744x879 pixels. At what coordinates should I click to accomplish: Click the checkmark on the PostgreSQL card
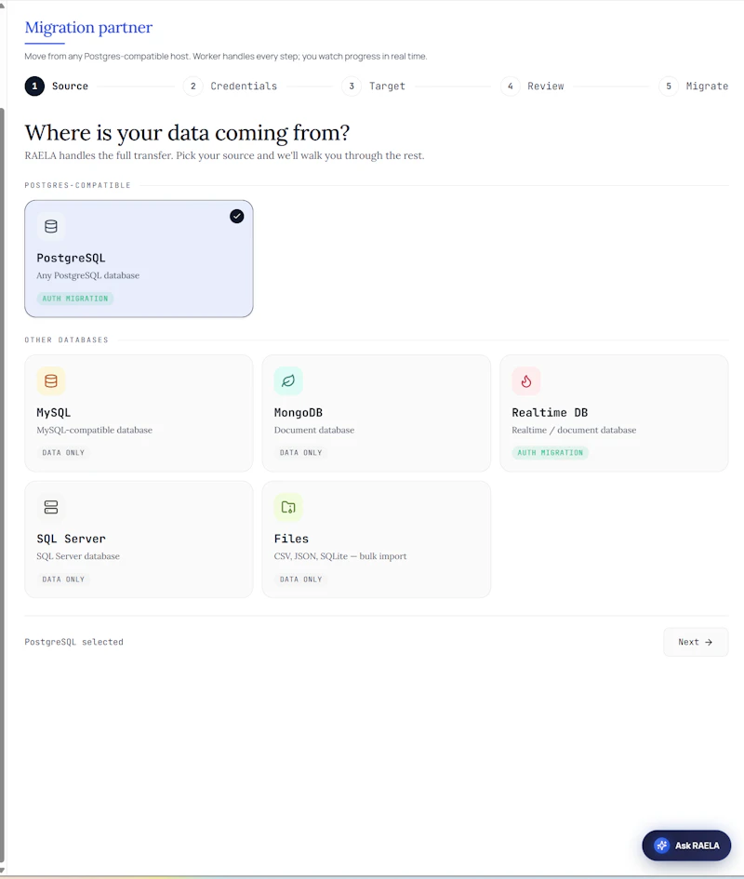pos(236,217)
